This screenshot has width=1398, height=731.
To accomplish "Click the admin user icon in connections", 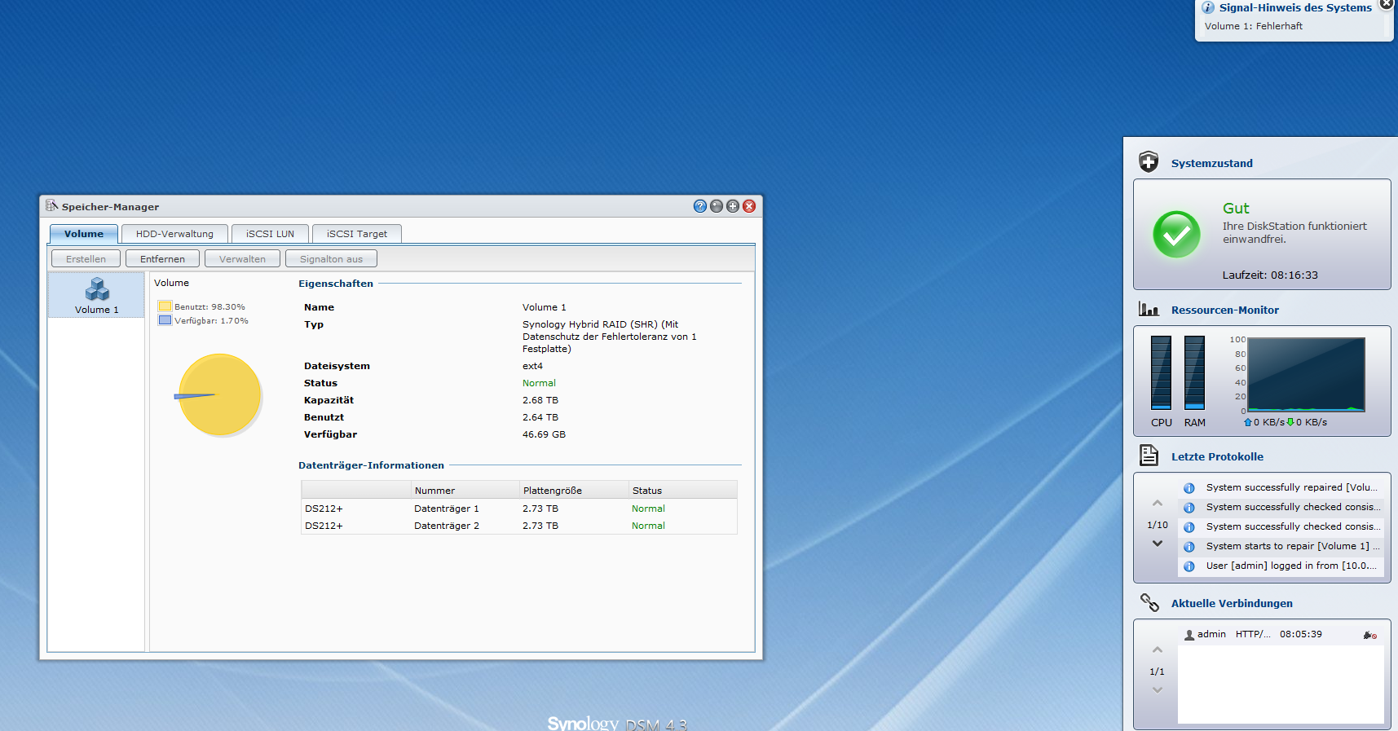I will 1189,635.
